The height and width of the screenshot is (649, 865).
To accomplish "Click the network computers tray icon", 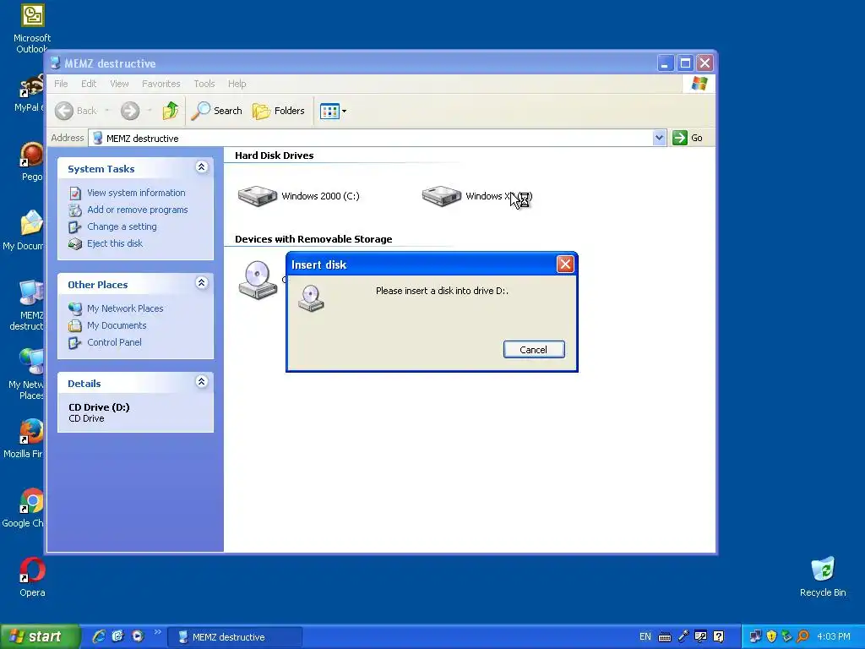I will point(754,637).
